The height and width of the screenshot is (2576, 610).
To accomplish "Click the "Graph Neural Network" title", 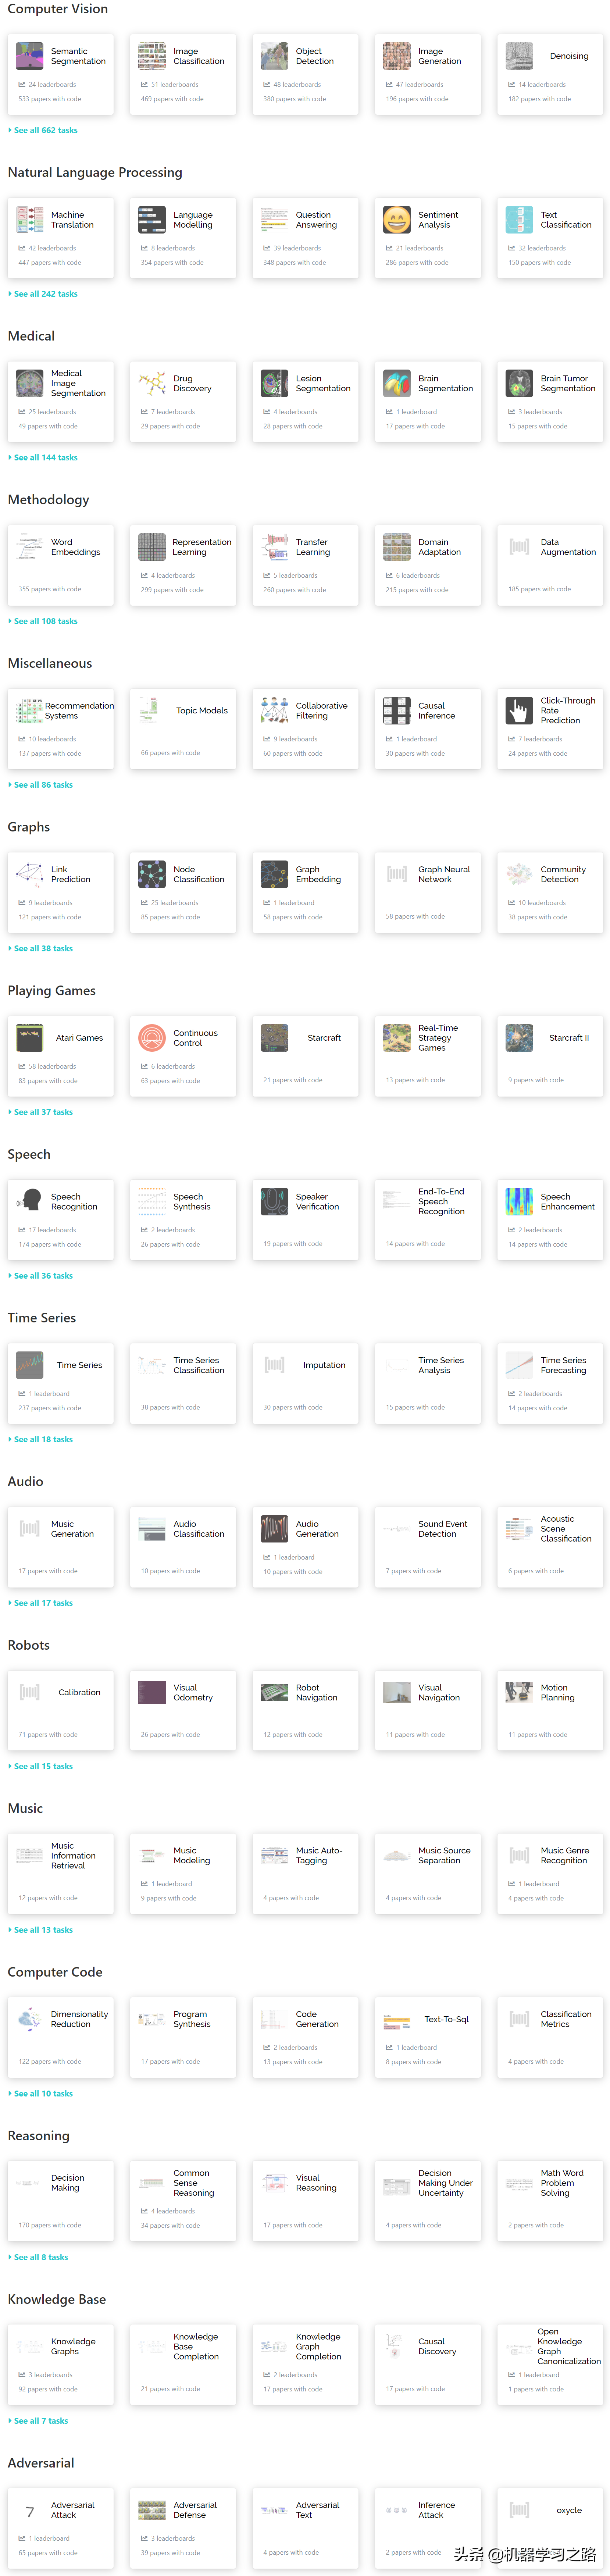I will pos(444,874).
